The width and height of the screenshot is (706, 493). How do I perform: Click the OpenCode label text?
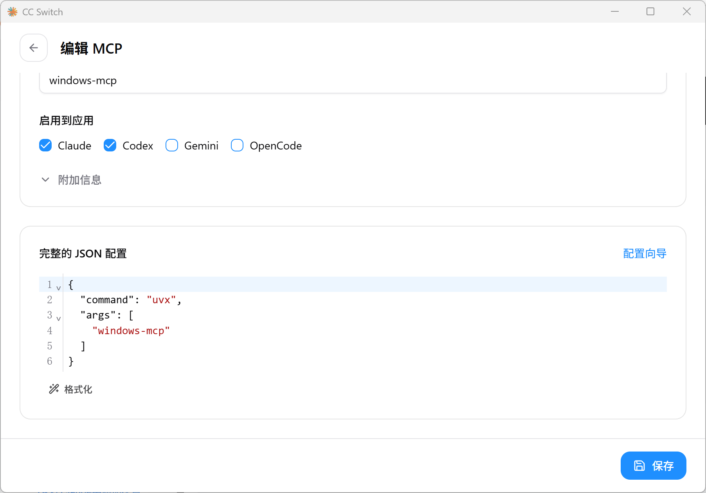point(276,146)
